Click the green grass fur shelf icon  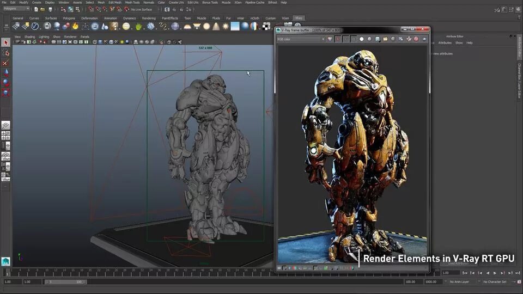(138, 26)
